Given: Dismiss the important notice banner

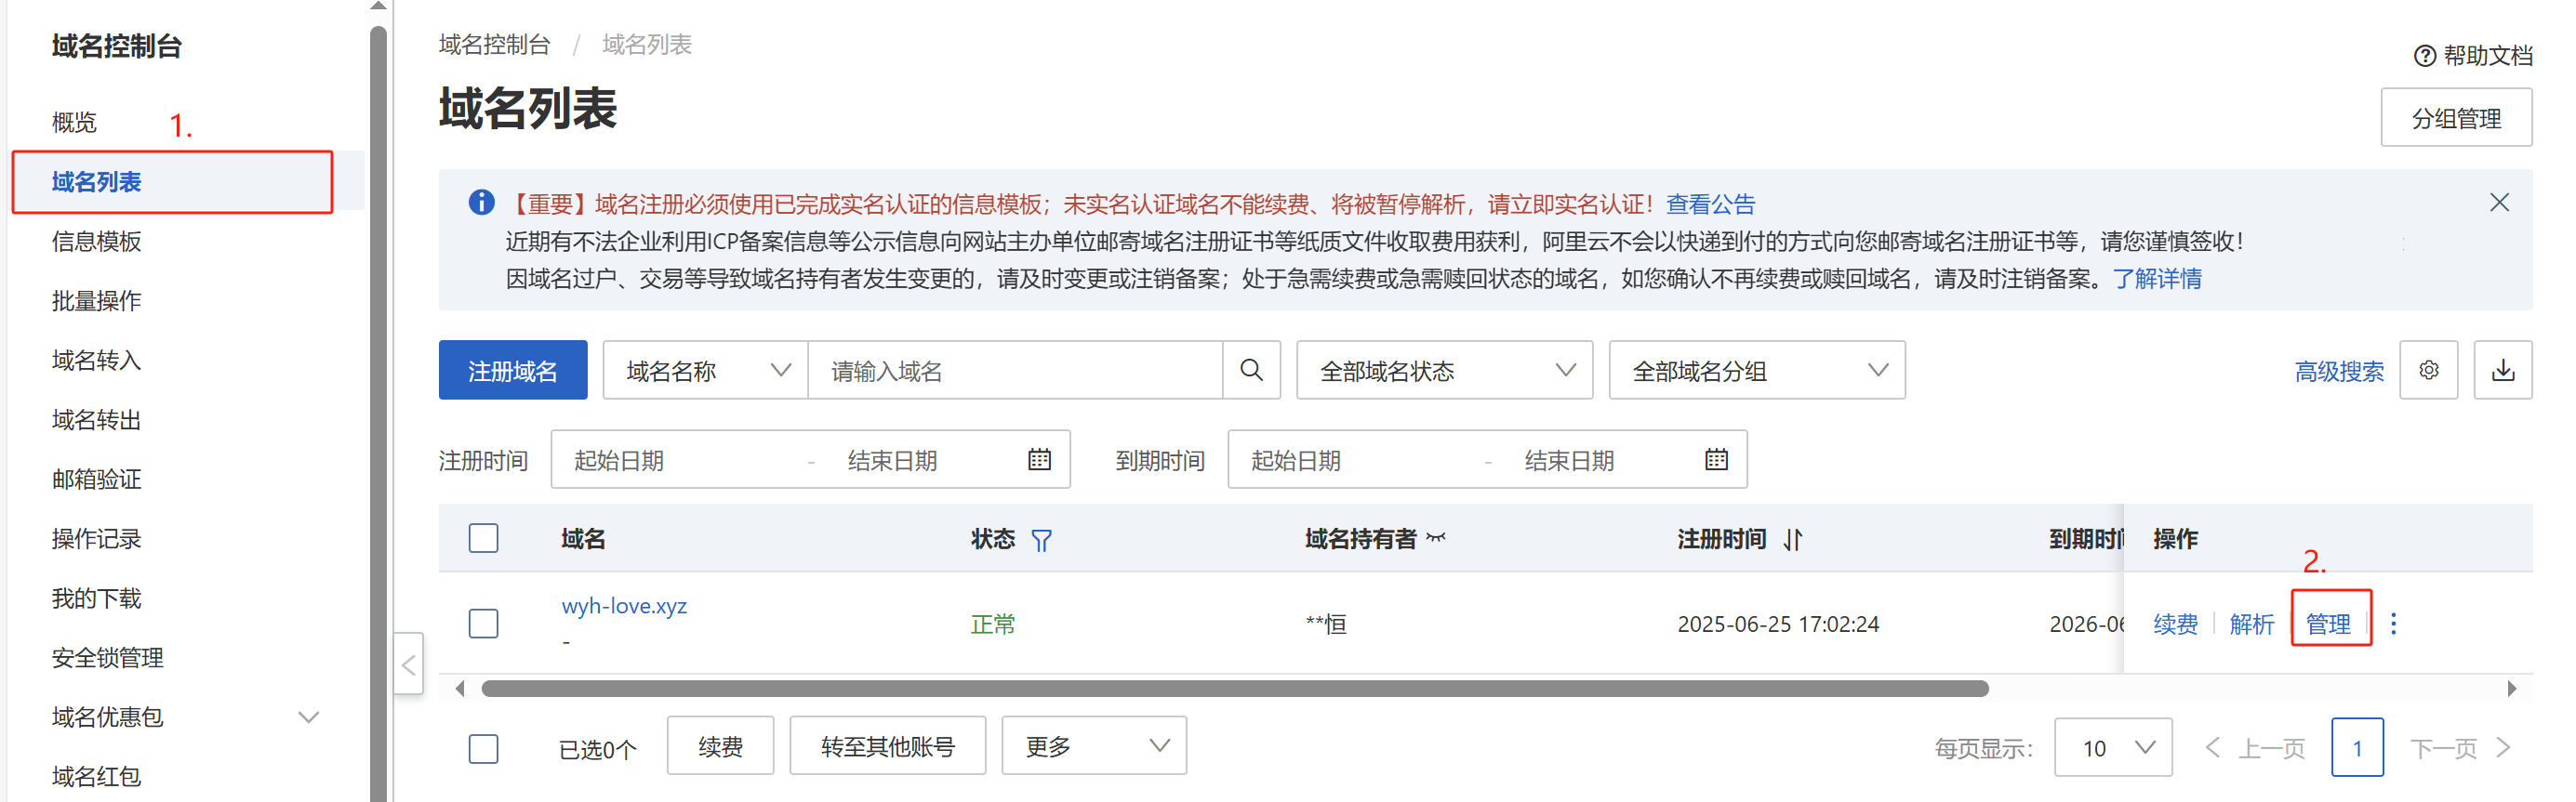Looking at the screenshot, I should [2498, 203].
